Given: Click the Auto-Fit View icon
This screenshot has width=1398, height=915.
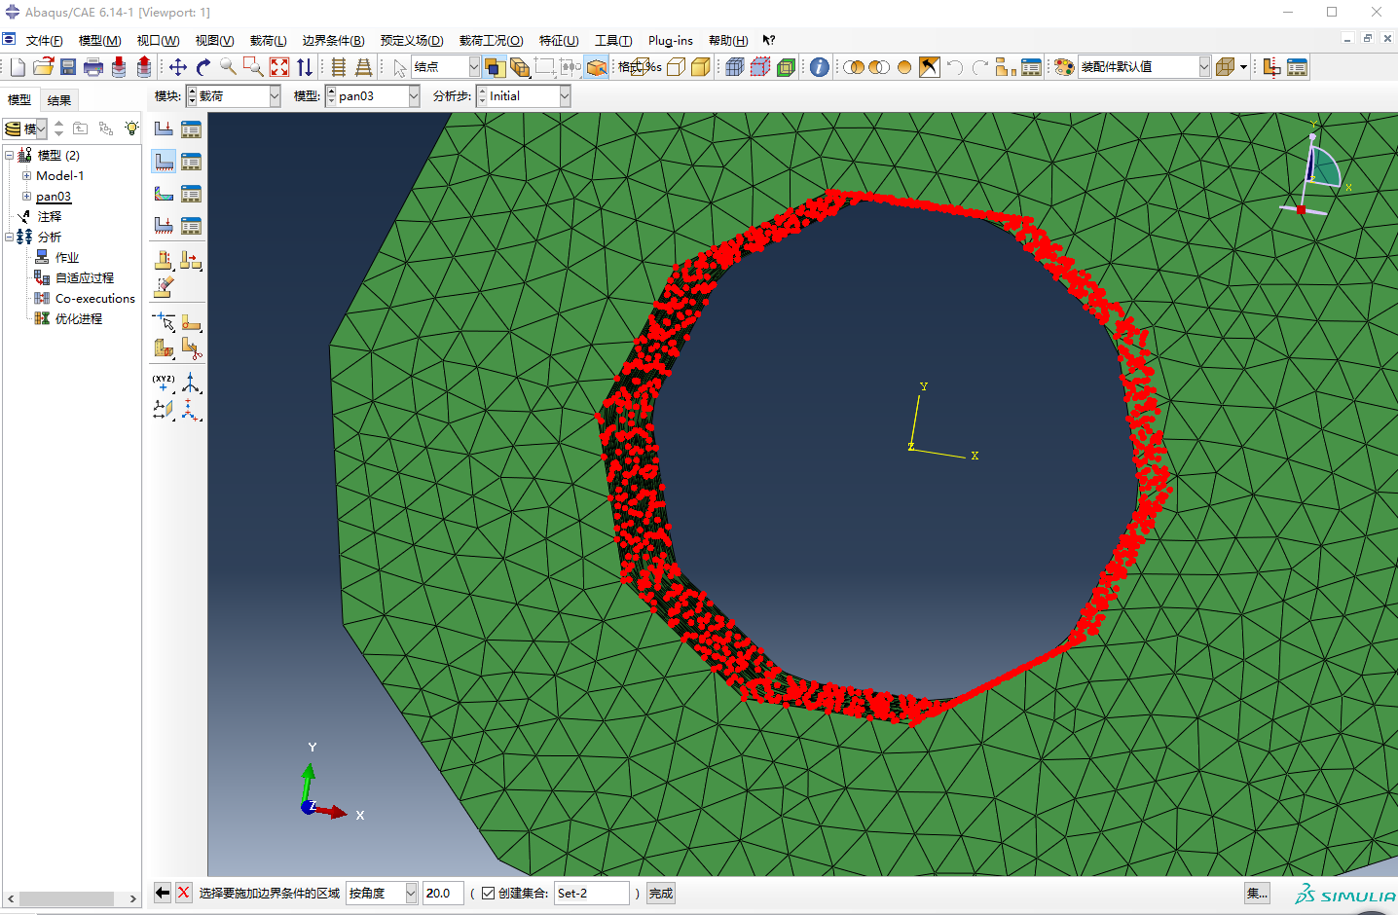Looking at the screenshot, I should tap(279, 66).
